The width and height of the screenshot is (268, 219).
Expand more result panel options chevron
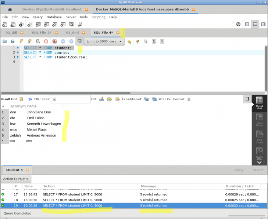point(259,163)
